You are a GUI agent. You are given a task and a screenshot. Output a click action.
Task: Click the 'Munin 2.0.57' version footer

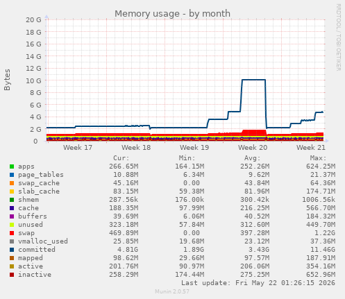pyautogui.click(x=172, y=291)
